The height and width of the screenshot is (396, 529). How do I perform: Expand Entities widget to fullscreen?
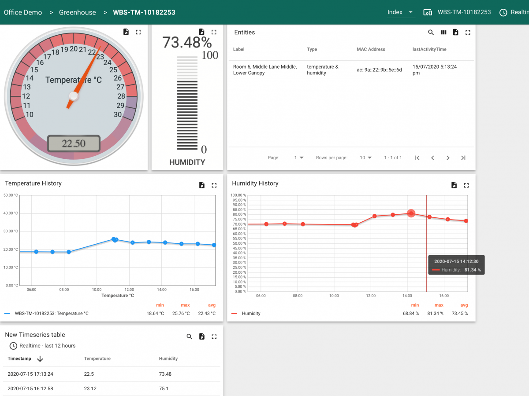click(x=468, y=33)
